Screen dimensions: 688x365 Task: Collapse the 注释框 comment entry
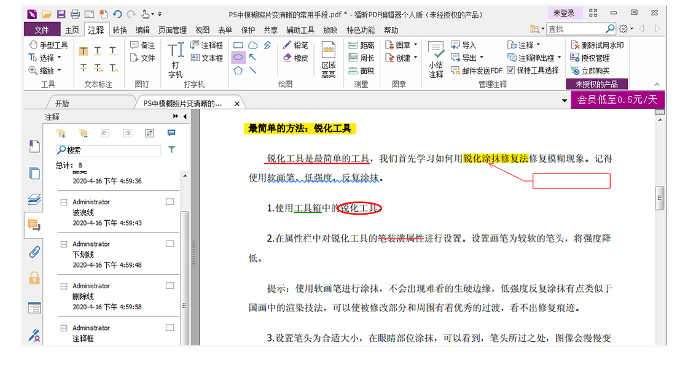coord(64,328)
